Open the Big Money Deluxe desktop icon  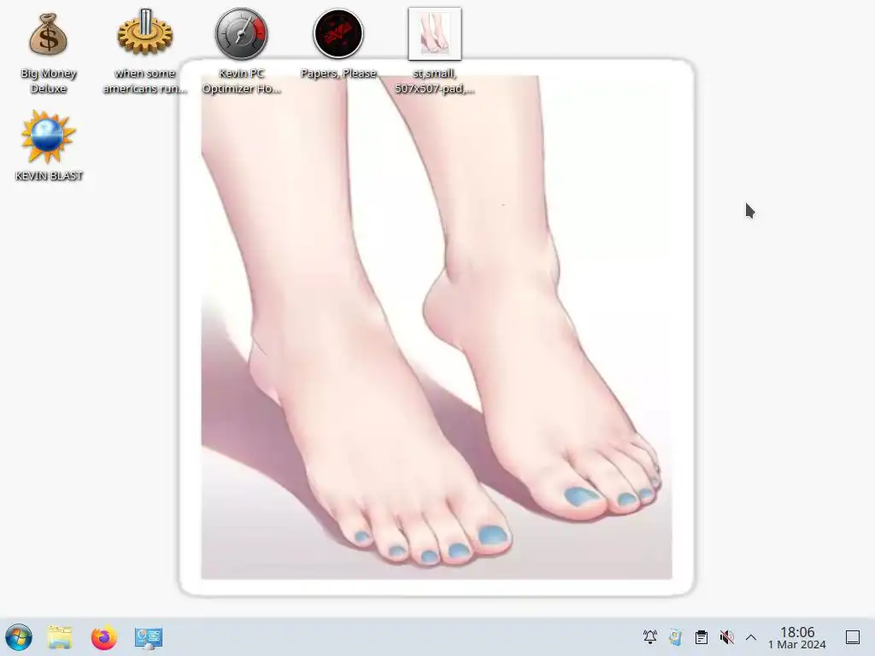point(49,34)
